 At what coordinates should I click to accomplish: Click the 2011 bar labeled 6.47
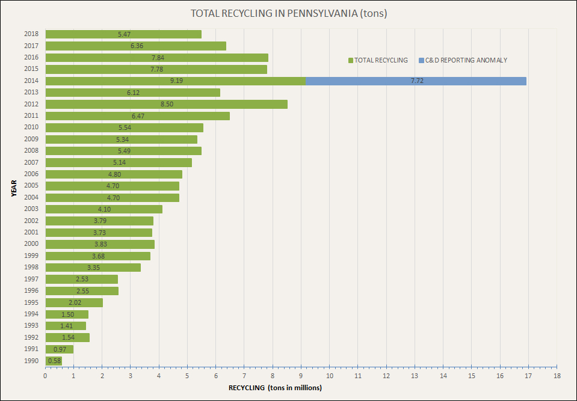pos(137,116)
